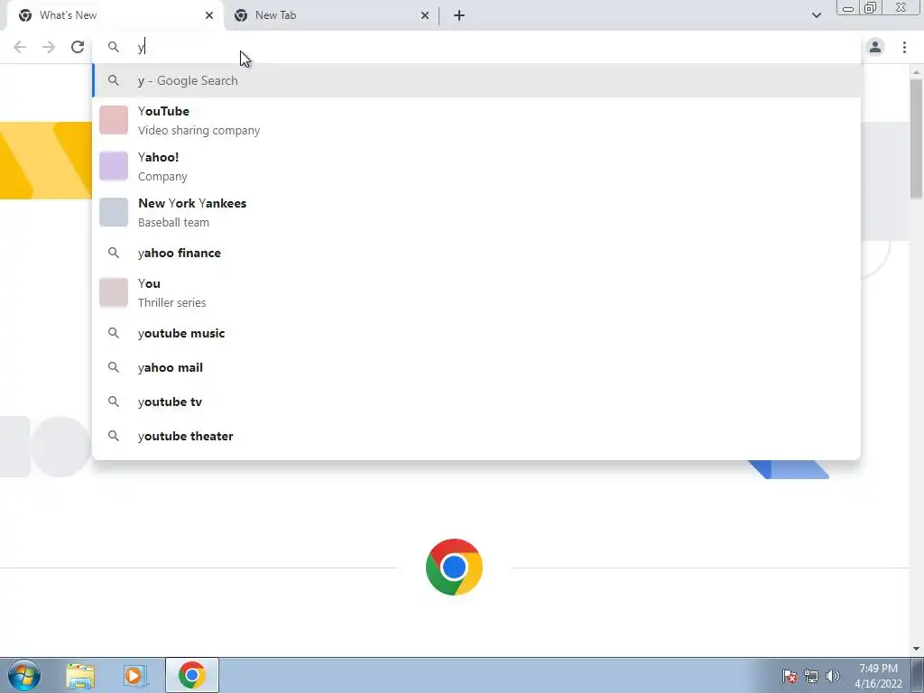Image resolution: width=924 pixels, height=693 pixels.
Task: Click the New York Yankees thumbnail image
Action: coord(114,212)
